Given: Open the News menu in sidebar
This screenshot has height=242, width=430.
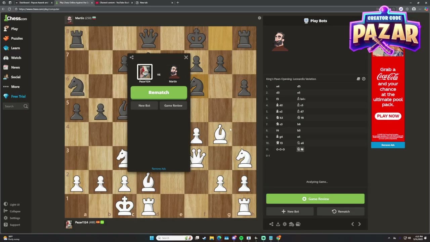Looking at the screenshot, I should 12,67.
